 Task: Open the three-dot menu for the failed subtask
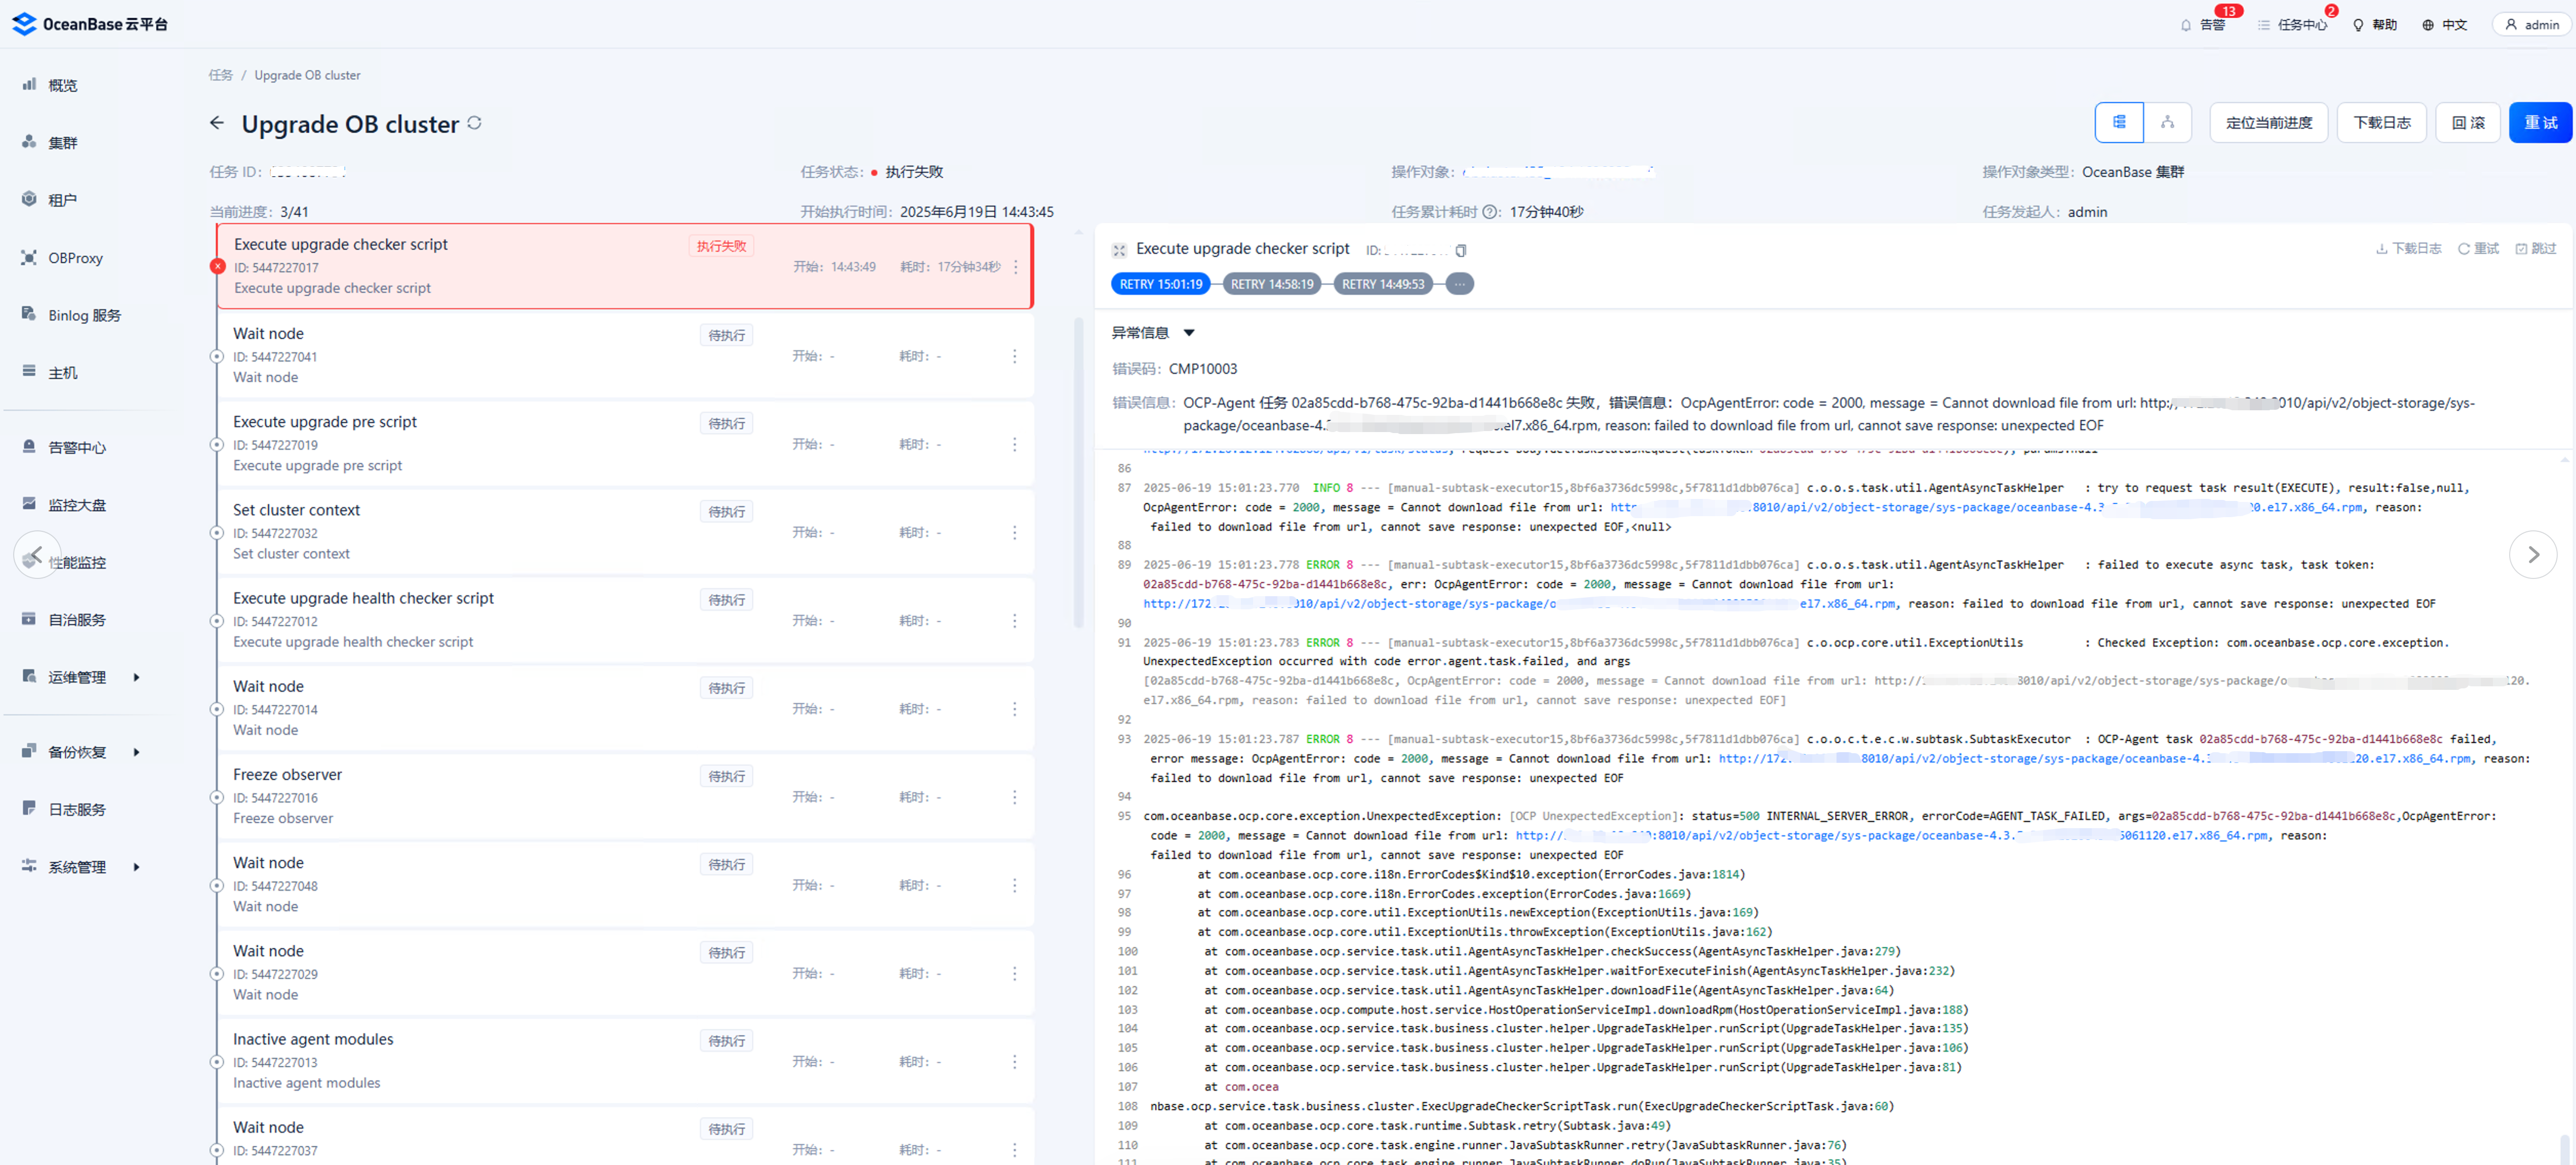click(x=1016, y=267)
